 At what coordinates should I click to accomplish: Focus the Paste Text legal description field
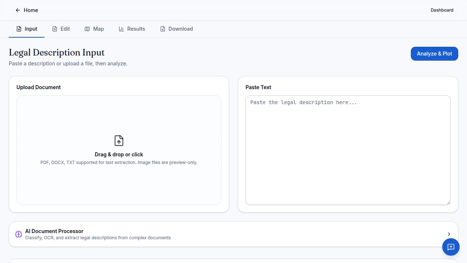[348, 150]
